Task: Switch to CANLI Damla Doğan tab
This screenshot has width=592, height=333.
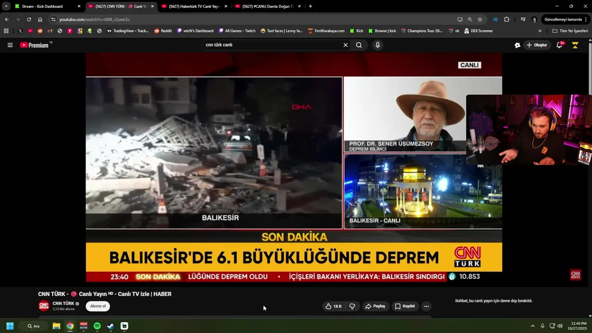Action: [267, 6]
